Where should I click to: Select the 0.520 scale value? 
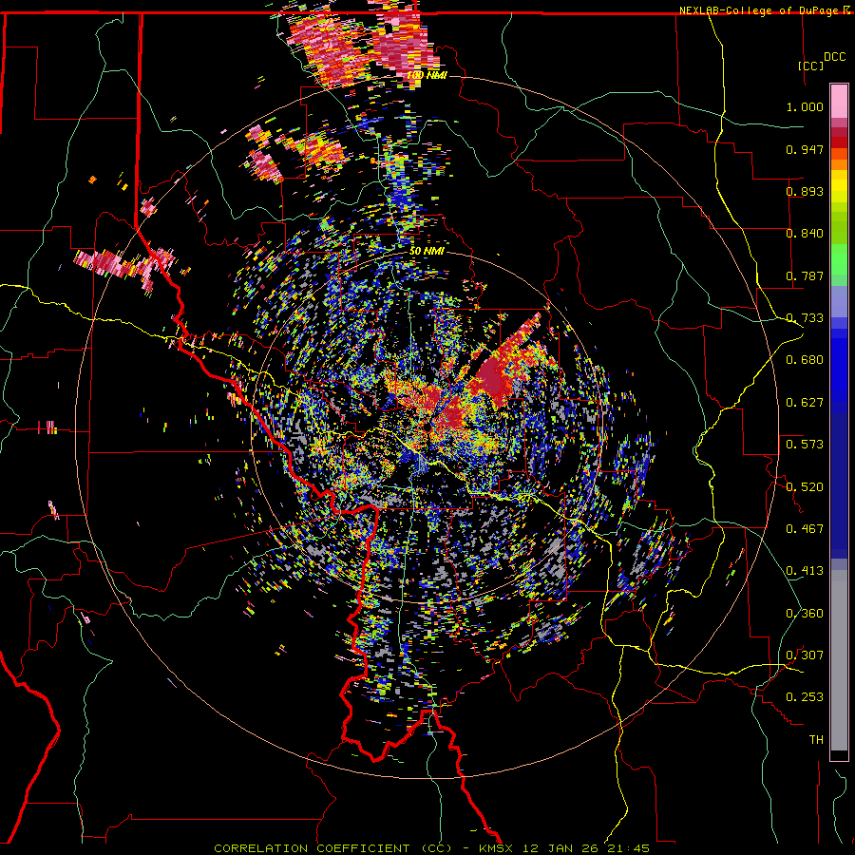(x=805, y=487)
